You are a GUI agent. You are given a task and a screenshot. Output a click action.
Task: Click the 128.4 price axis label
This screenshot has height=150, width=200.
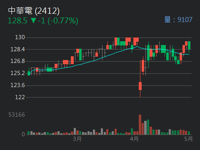[17, 49]
